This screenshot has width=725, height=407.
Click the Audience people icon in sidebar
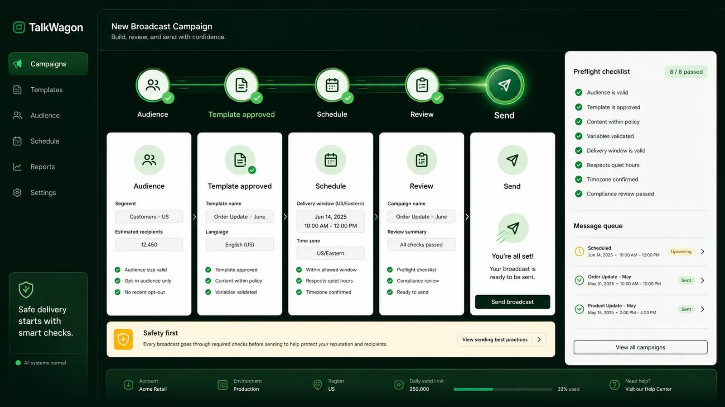point(17,115)
